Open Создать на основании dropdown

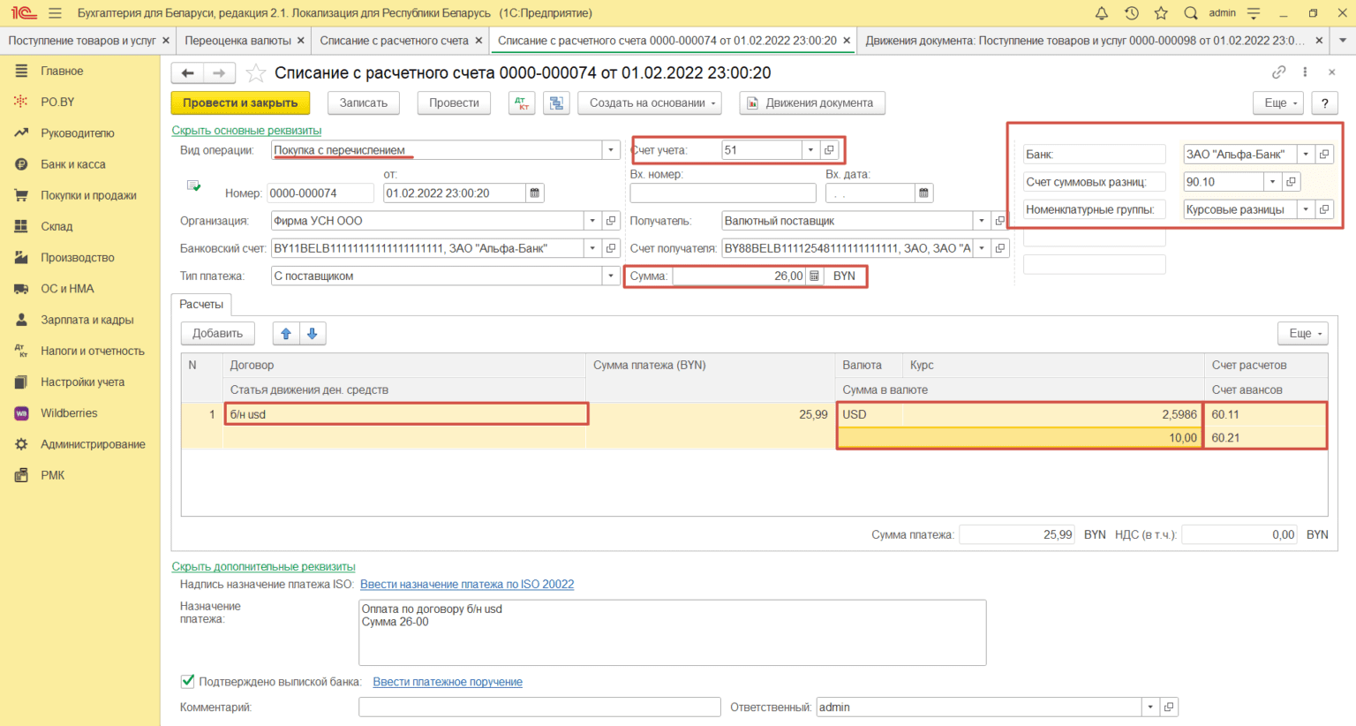click(650, 103)
